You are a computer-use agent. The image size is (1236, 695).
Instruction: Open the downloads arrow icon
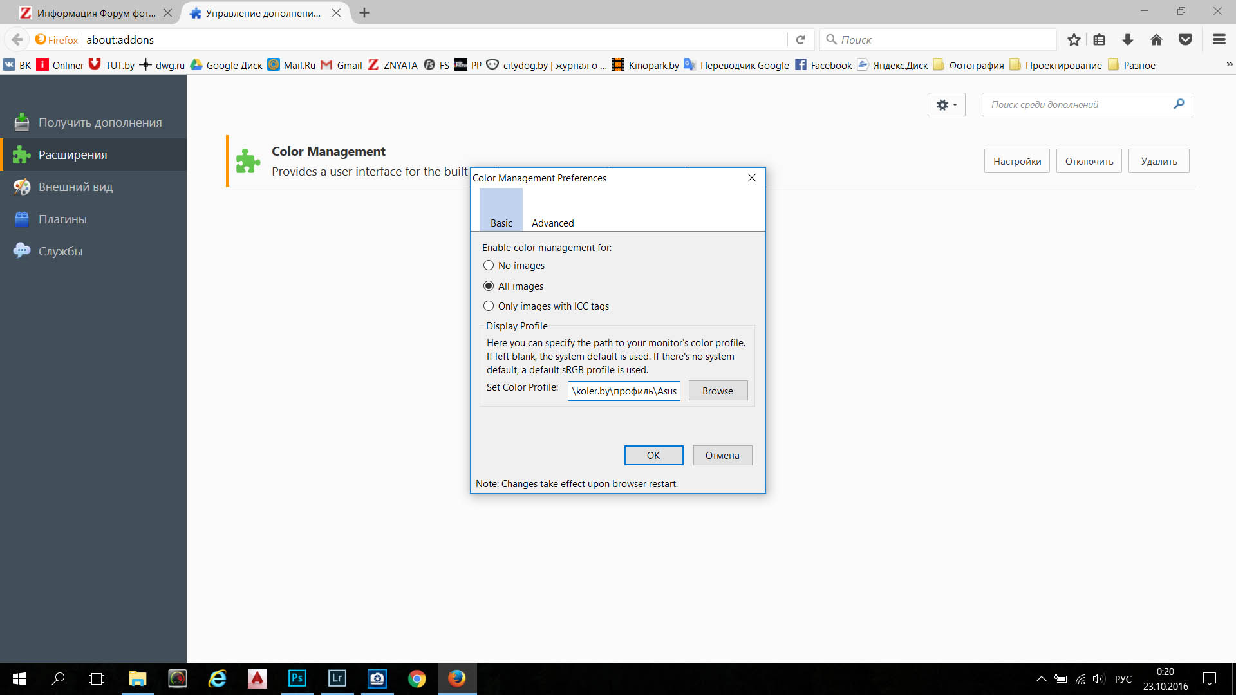[x=1127, y=40]
